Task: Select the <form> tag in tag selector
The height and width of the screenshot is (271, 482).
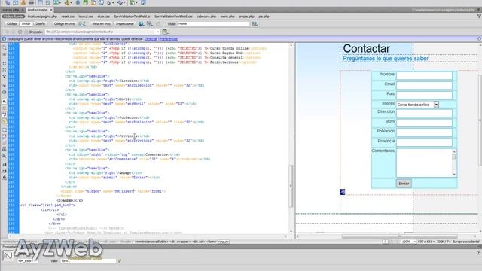Action: (x=212, y=242)
